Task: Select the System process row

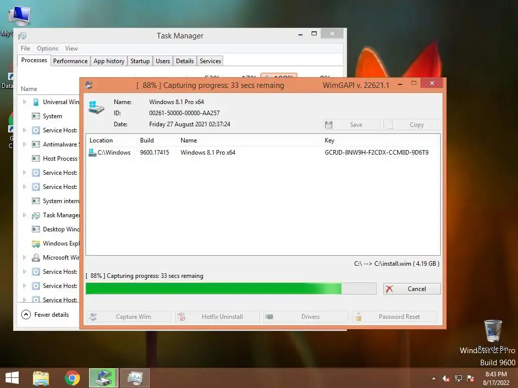Action: (x=49, y=116)
